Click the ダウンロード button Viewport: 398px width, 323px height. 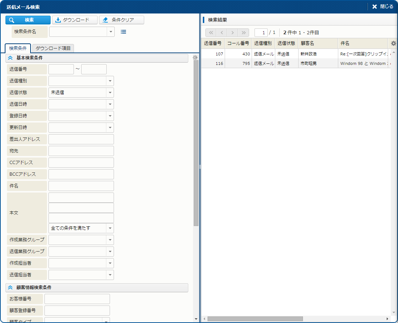coord(75,20)
